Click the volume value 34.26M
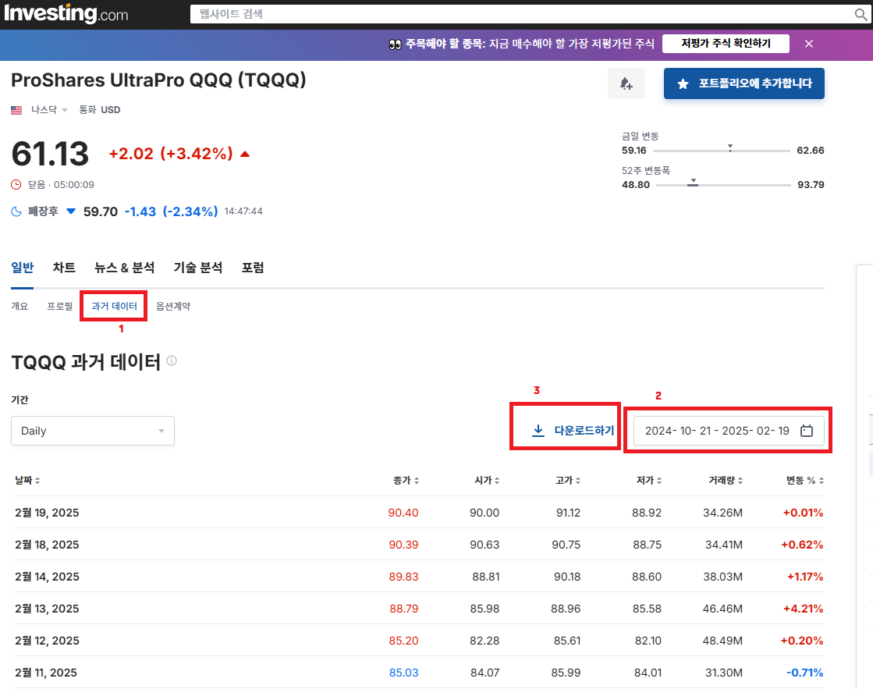Viewport: 873px width, 689px height. pyautogui.click(x=722, y=513)
